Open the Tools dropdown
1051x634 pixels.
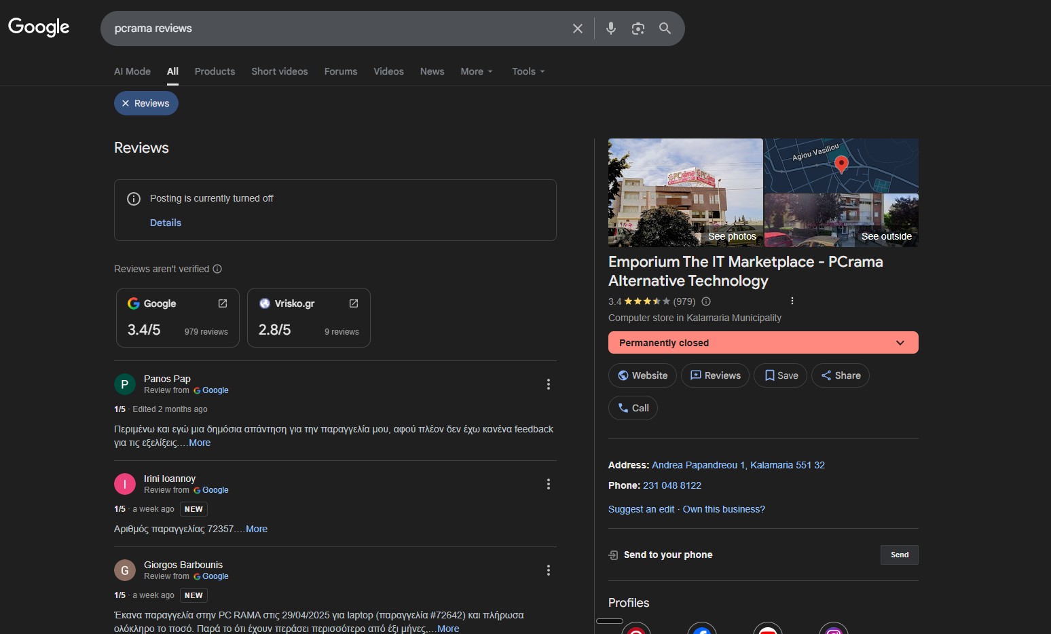528,71
